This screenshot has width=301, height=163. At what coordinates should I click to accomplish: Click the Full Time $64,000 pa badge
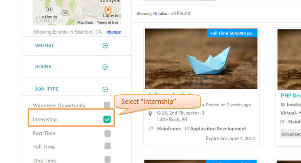point(232,33)
